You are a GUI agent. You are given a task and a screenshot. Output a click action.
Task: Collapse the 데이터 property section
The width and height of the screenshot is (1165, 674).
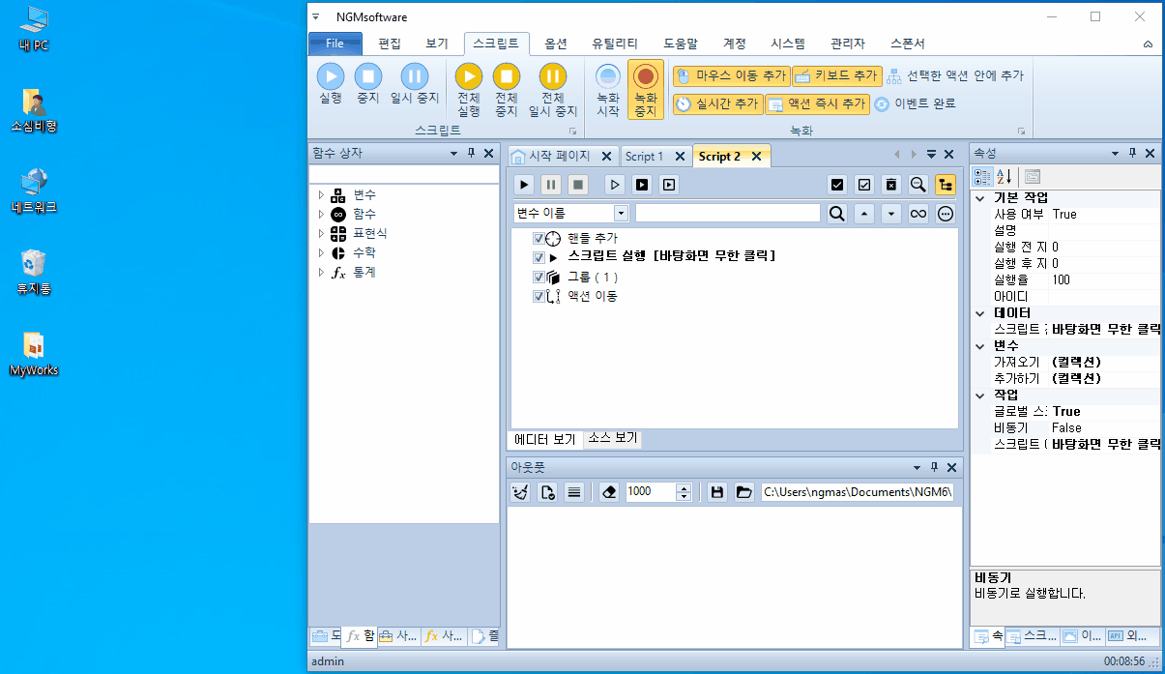pyautogui.click(x=981, y=312)
